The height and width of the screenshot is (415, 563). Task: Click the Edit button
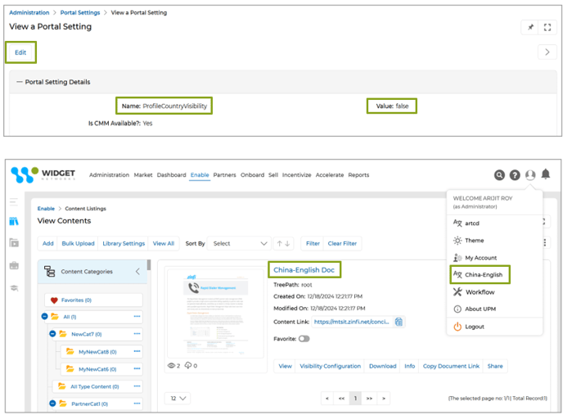20,52
